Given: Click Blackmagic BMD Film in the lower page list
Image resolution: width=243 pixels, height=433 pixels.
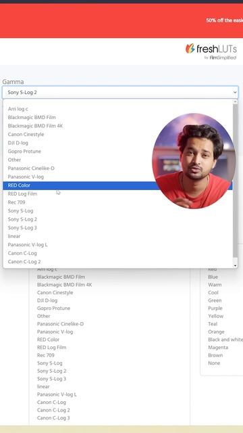Looking at the screenshot, I should coord(61,277).
